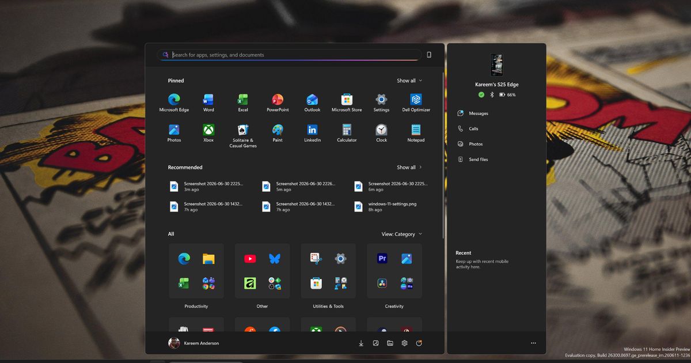Open View: Category dropdown

[x=401, y=234]
